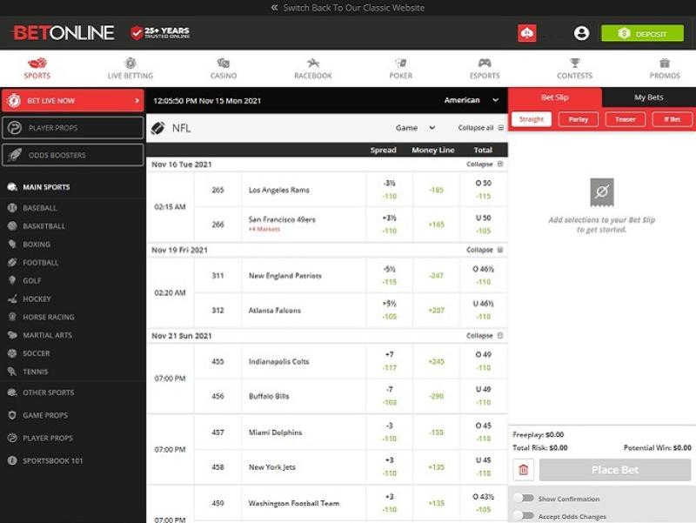Open Esports via gamepad icon
The width and height of the screenshot is (696, 523).
tap(485, 64)
